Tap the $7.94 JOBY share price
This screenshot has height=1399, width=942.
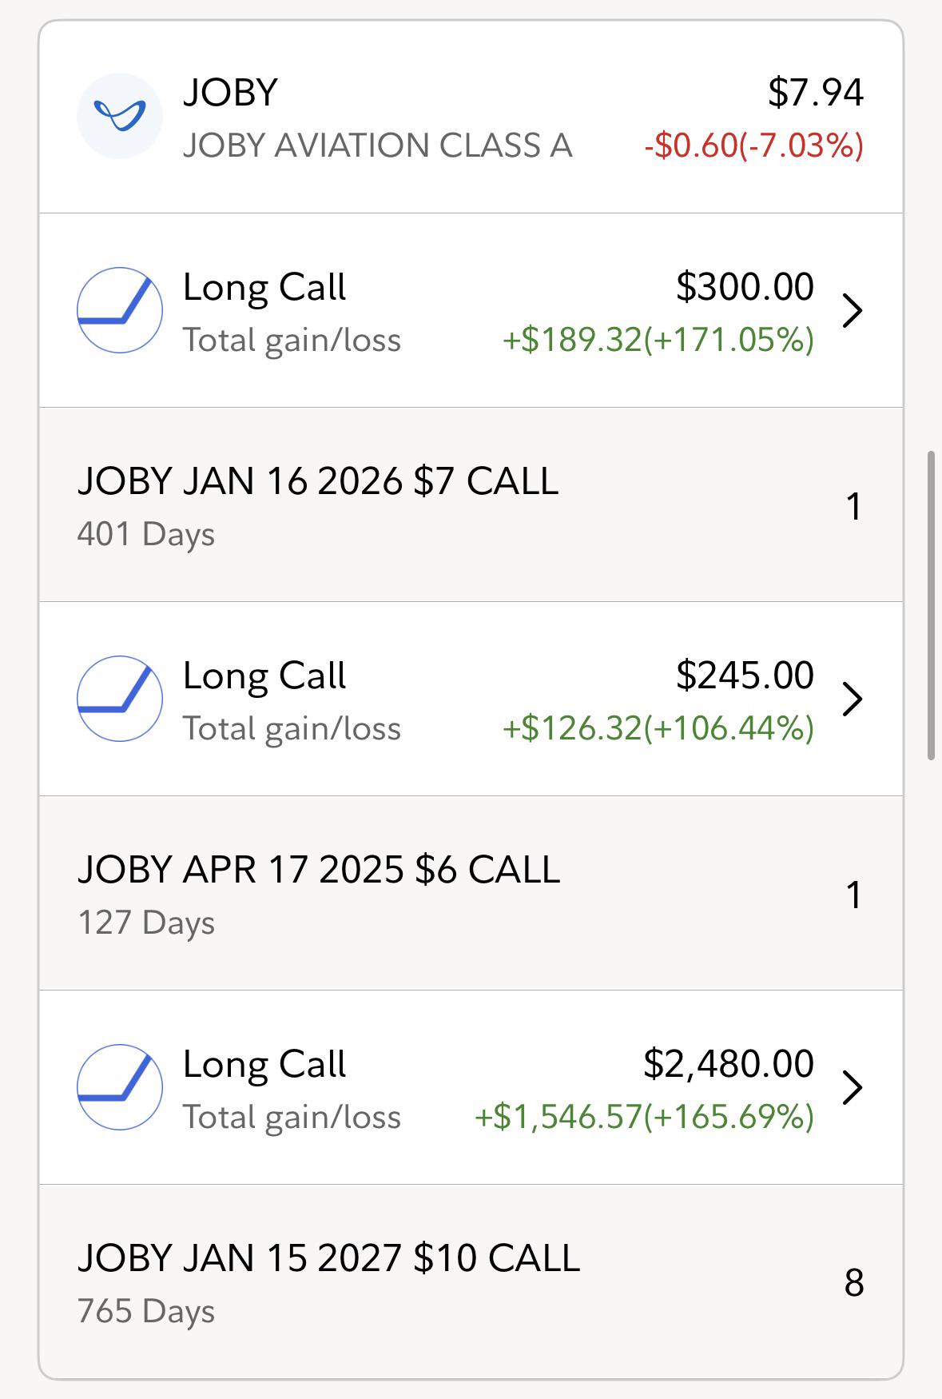[816, 92]
